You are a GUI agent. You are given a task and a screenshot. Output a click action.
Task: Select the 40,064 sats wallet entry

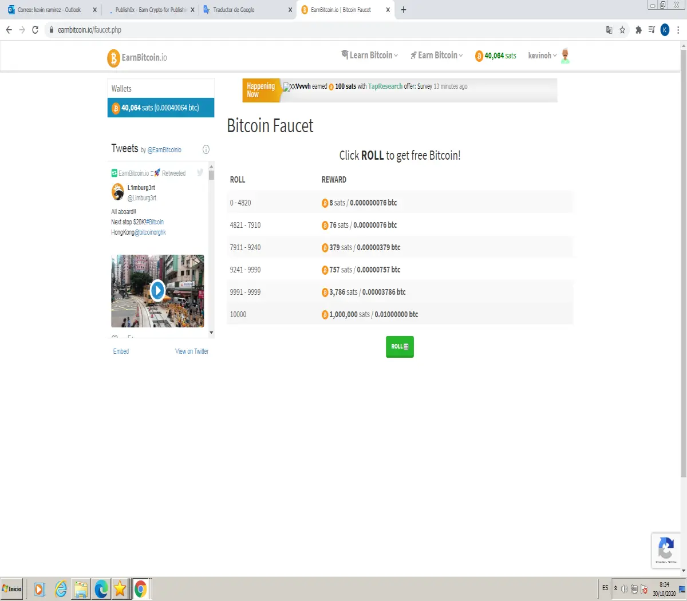(x=161, y=108)
